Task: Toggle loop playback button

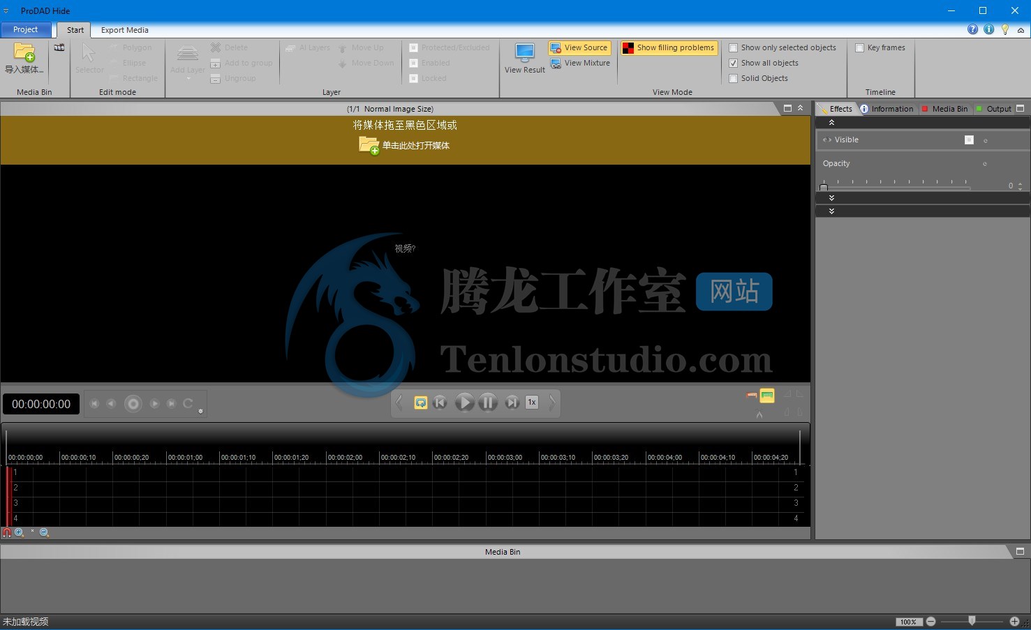Action: tap(420, 403)
